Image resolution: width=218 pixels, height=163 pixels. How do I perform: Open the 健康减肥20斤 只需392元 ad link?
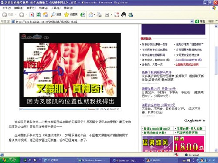(x=159, y=89)
